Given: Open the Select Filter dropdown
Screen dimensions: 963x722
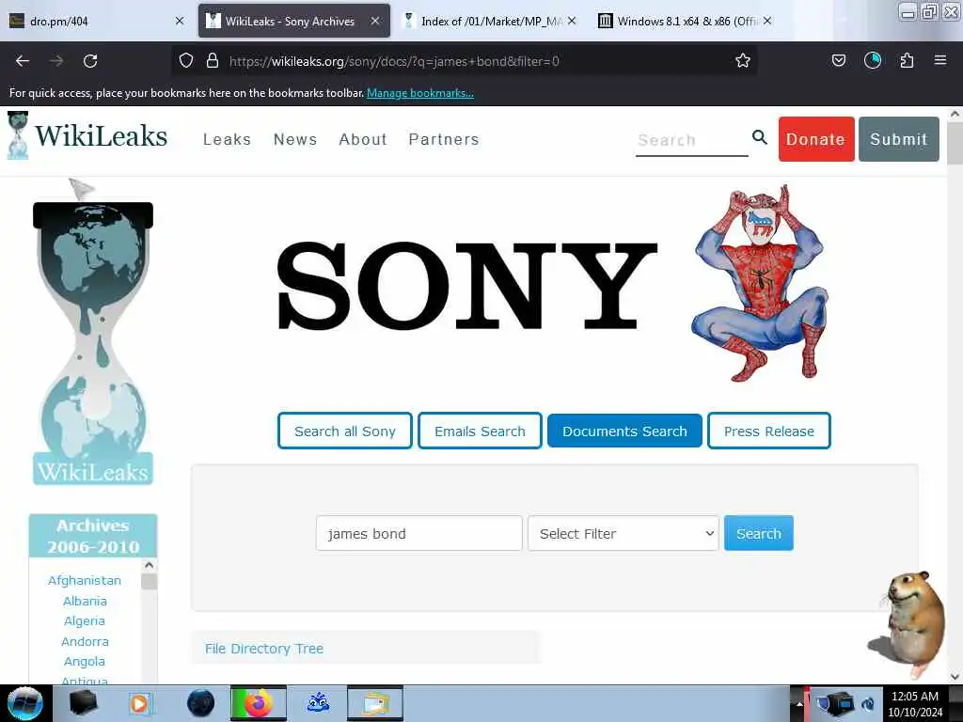Looking at the screenshot, I should [x=623, y=534].
